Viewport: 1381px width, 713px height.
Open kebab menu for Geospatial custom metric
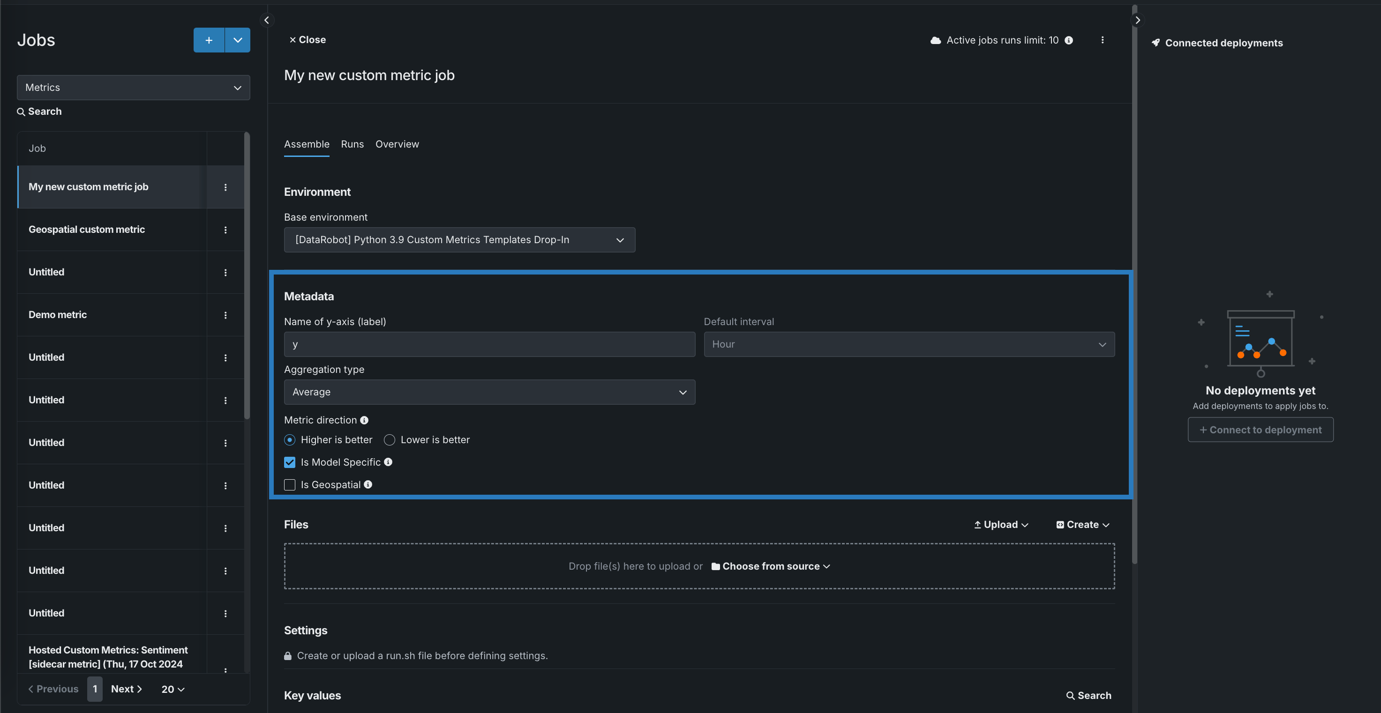click(225, 230)
